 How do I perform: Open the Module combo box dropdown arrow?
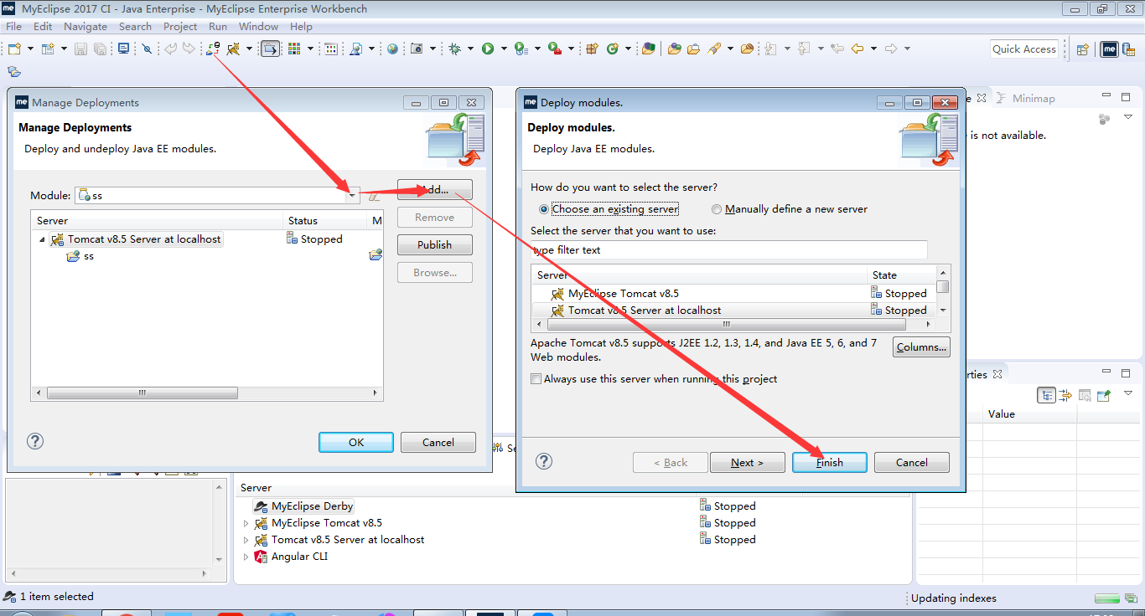(353, 196)
